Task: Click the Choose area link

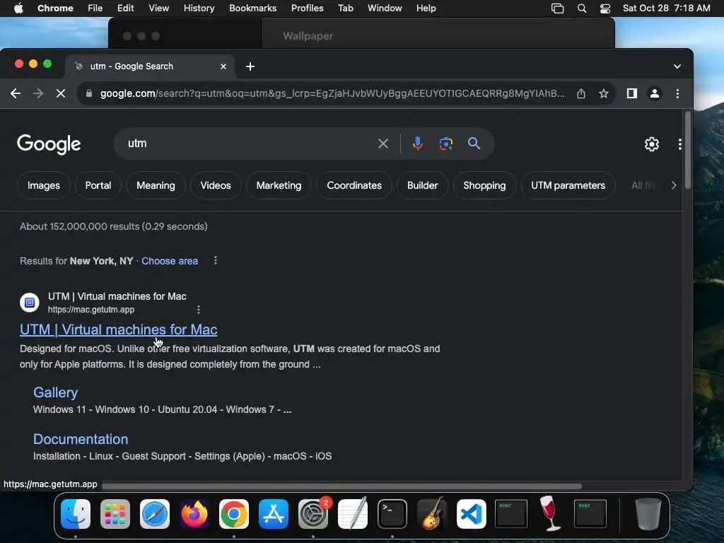Action: 170,261
